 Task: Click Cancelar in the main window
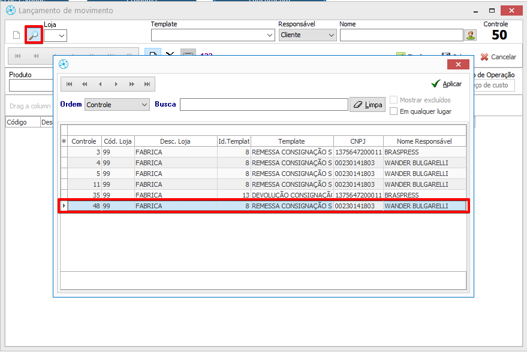tap(498, 57)
